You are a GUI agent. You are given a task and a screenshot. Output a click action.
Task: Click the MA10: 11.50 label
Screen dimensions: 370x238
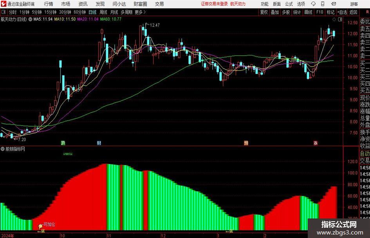pyautogui.click(x=65, y=19)
